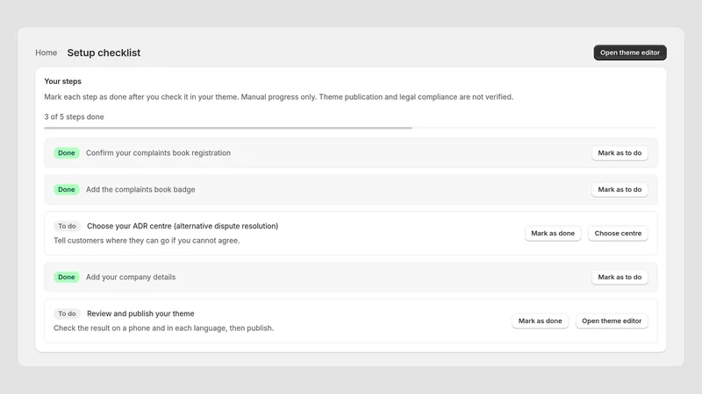Click the Done badge for complaints book registration
Image resolution: width=702 pixels, height=394 pixels.
point(67,152)
